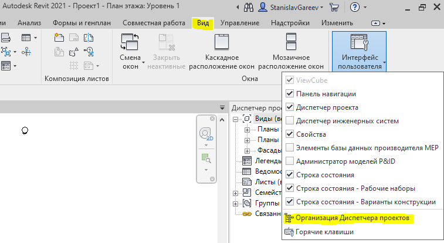Open the Анализ ribbon tab
Viewport: 444px width, 243px height.
click(29, 23)
